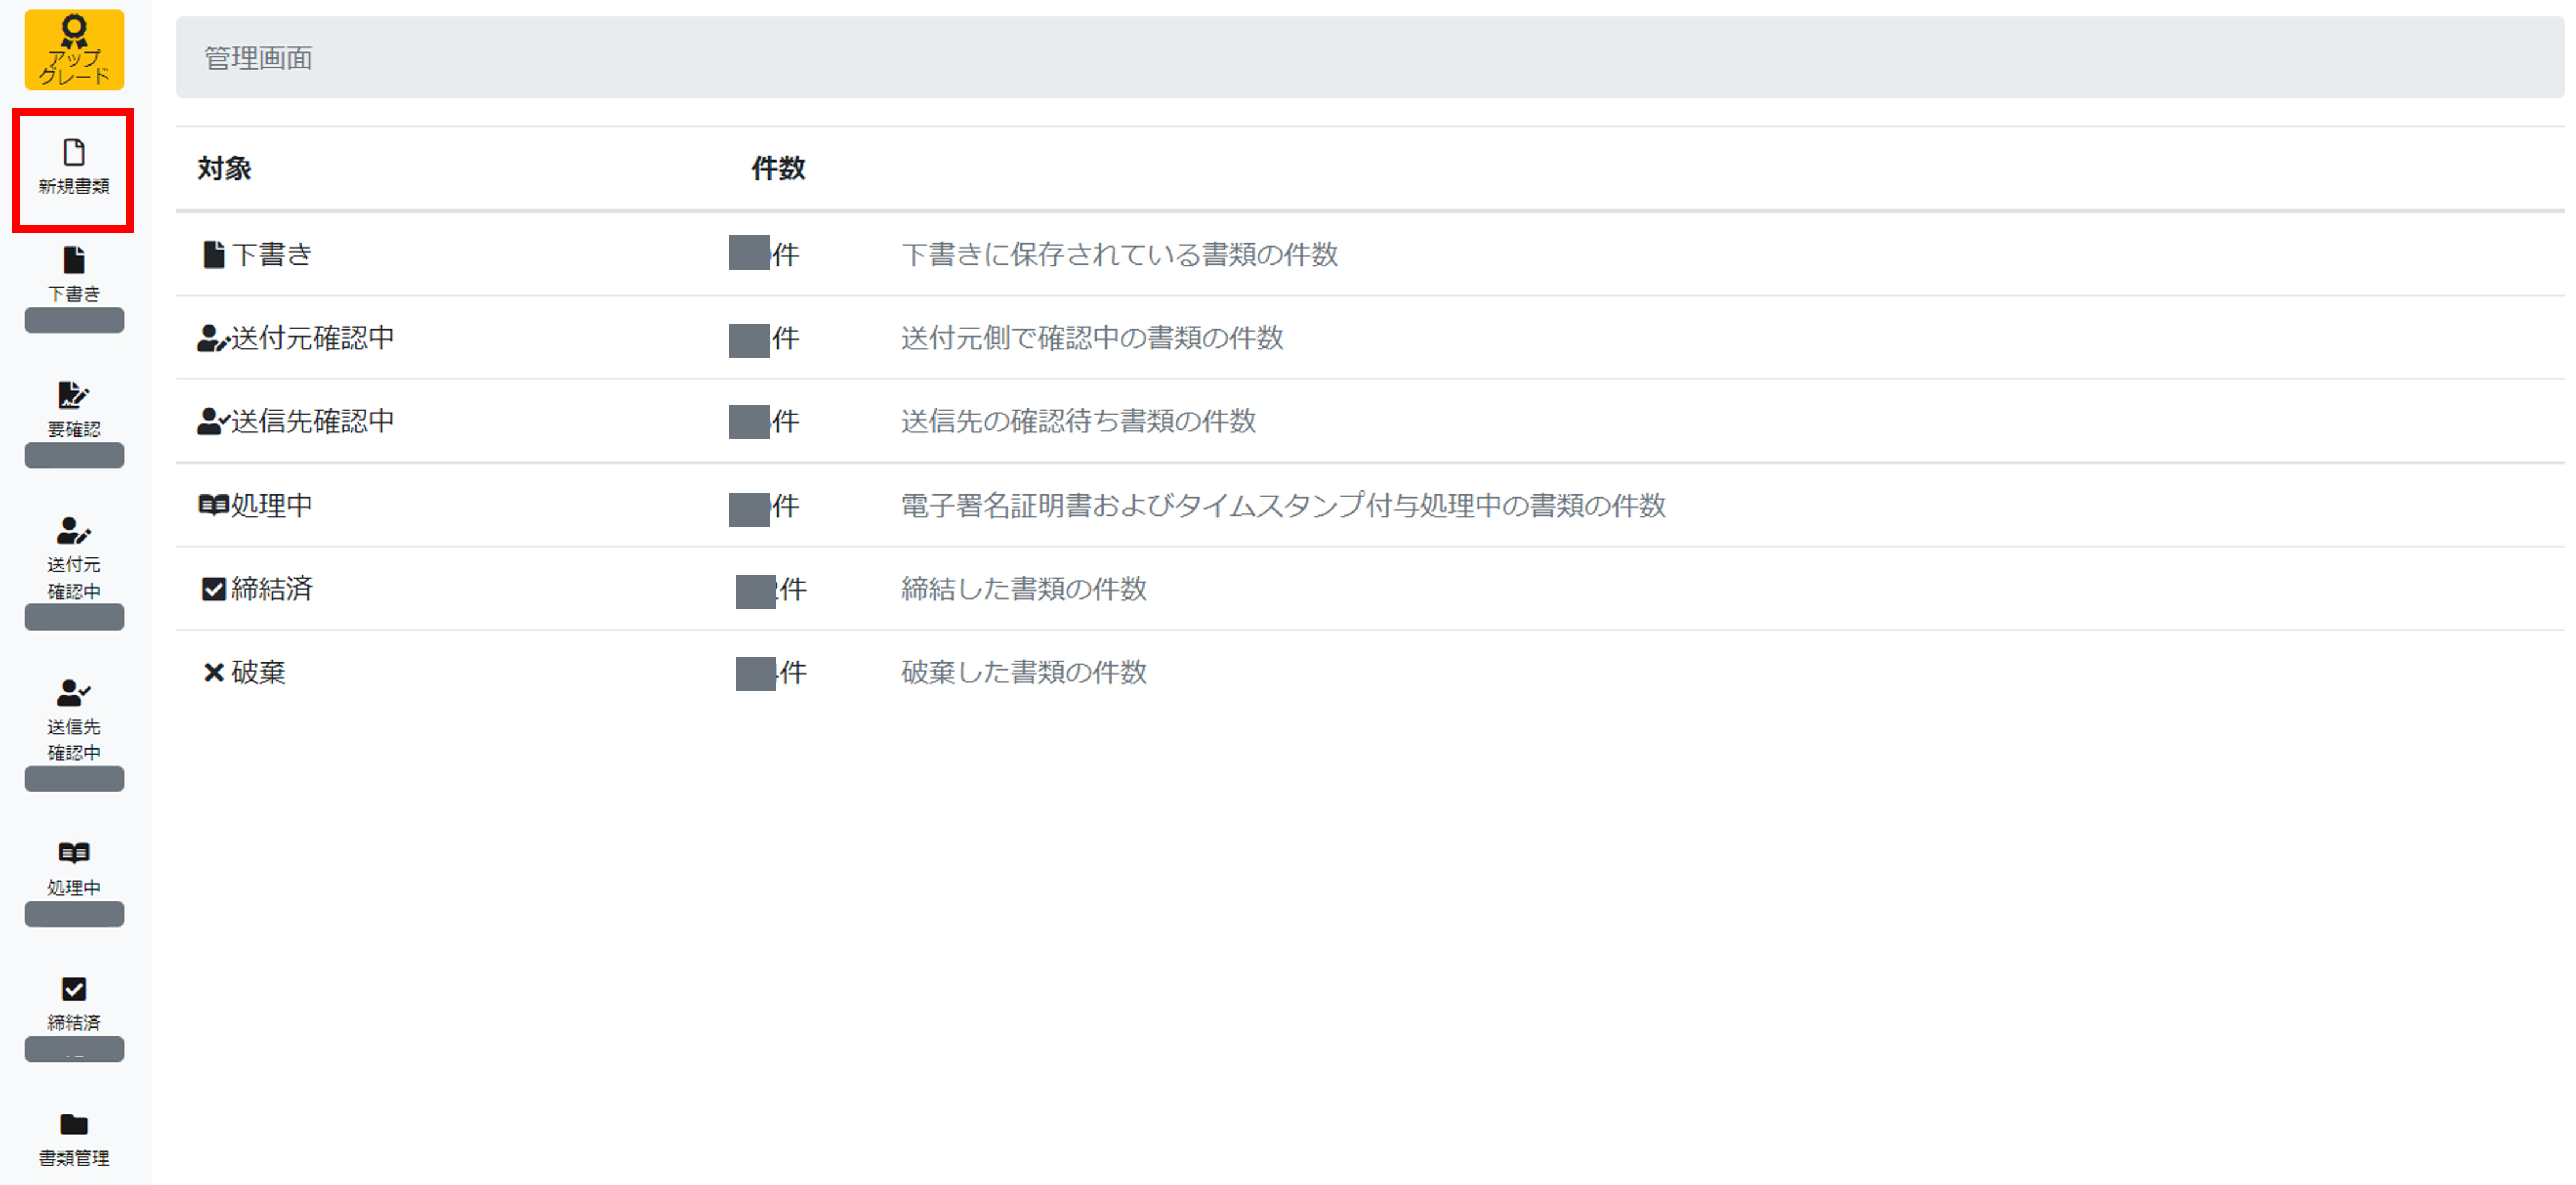Click the gray count badge under sidebar 締結済
Screen dimensions: 2576x1185
[74, 1049]
